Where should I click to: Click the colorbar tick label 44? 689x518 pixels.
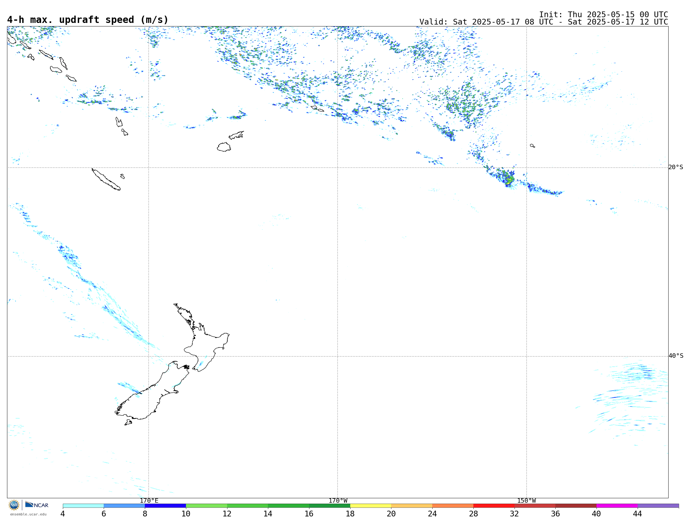(x=638, y=514)
